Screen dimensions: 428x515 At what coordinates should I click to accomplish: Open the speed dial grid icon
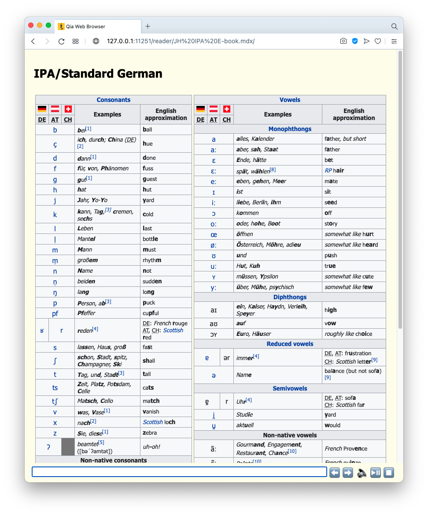(75, 41)
